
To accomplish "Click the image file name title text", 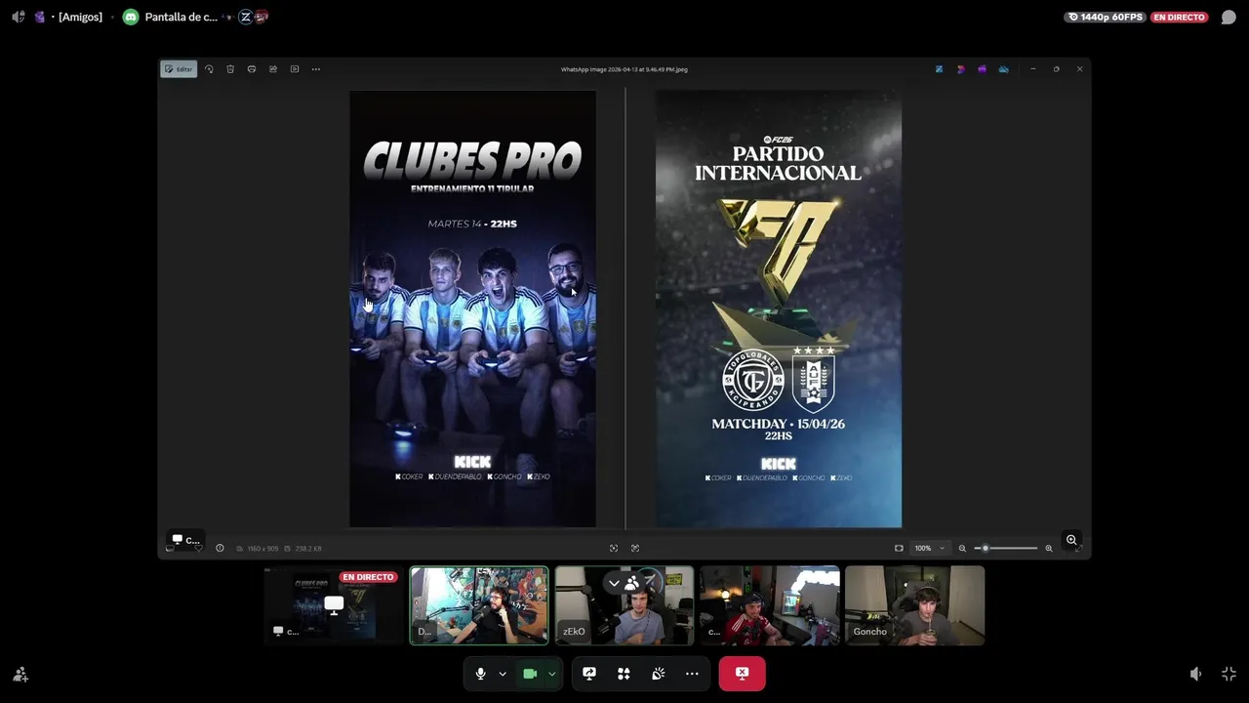I will [x=624, y=69].
